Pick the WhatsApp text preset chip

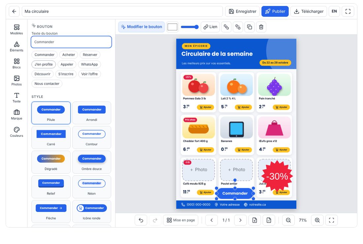[89, 64]
